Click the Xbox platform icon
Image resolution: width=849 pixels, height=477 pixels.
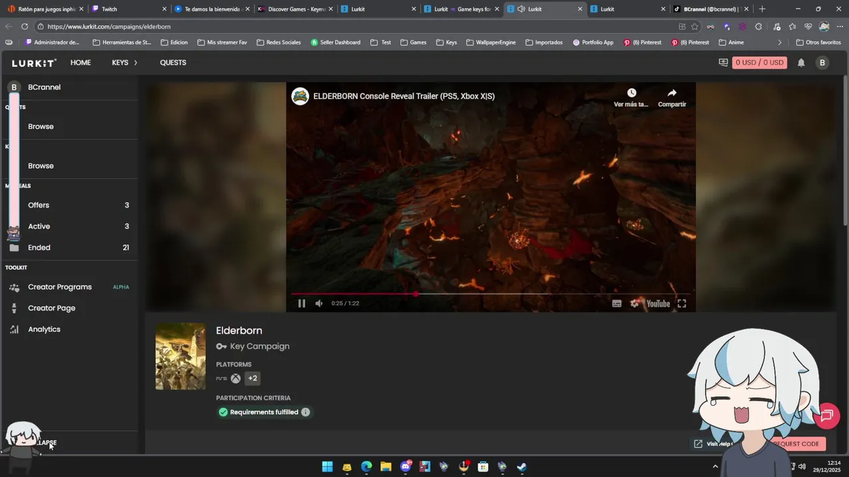pyautogui.click(x=235, y=378)
